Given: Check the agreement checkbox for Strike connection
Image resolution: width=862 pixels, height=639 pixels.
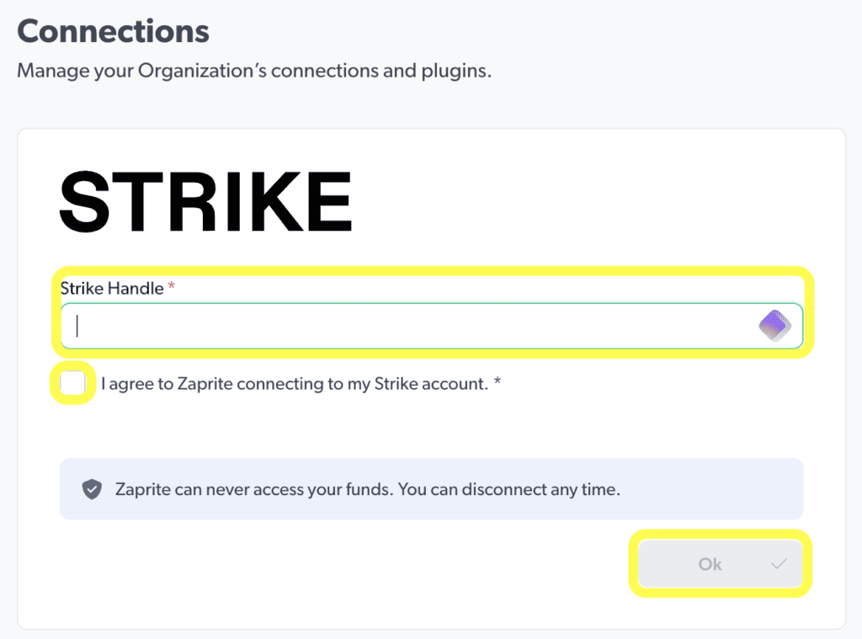Looking at the screenshot, I should 73,384.
